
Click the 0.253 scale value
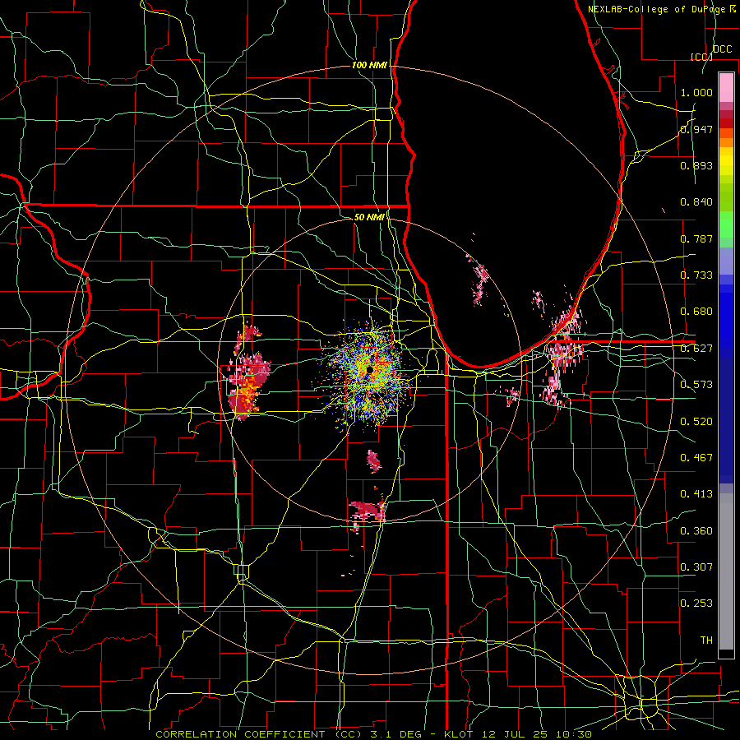coord(696,604)
